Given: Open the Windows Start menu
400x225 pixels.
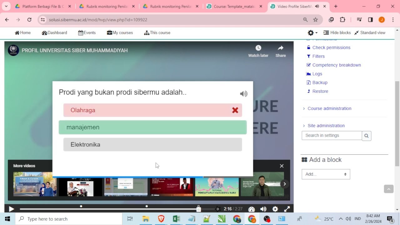Looking at the screenshot, I should coord(7,219).
